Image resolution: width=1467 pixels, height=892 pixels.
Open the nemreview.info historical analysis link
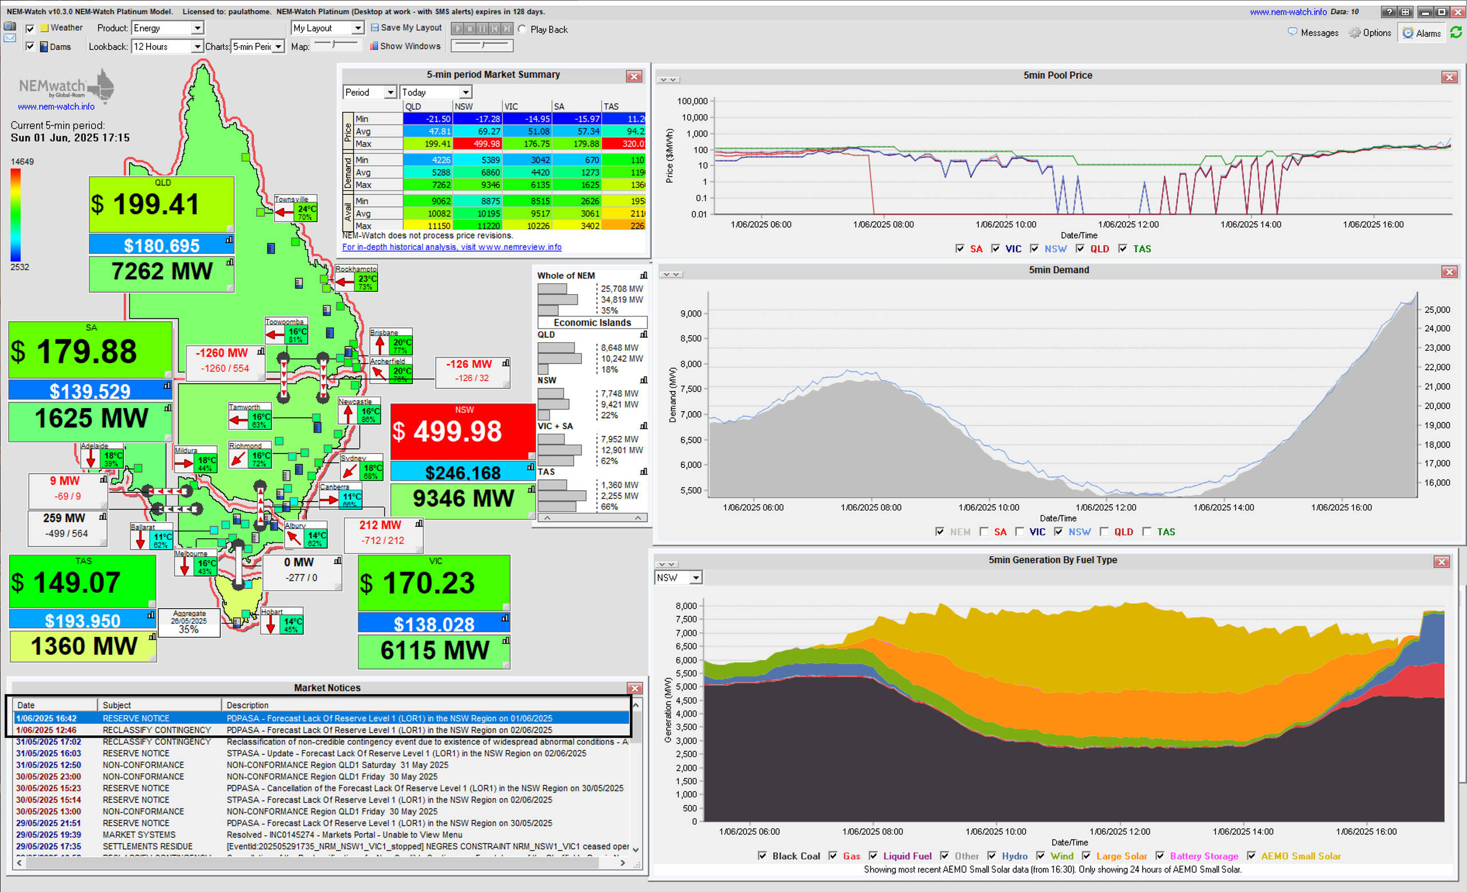pos(452,247)
